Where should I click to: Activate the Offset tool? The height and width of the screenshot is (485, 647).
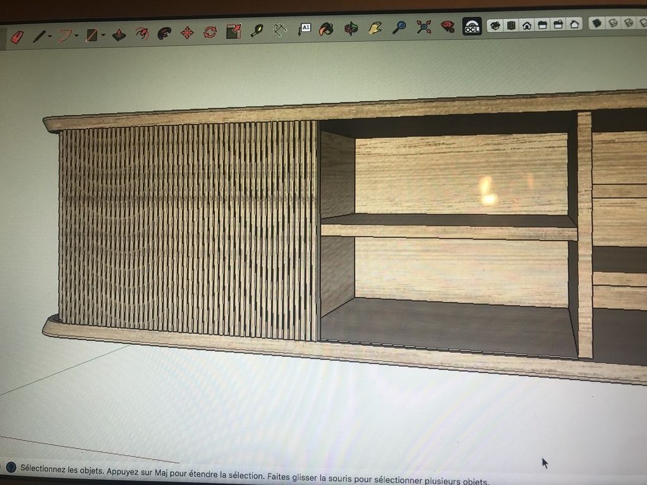click(x=142, y=33)
